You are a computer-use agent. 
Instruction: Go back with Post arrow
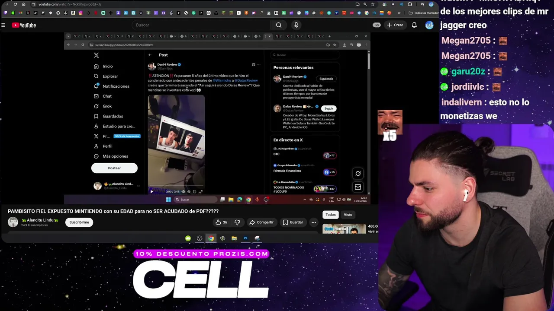pos(150,55)
